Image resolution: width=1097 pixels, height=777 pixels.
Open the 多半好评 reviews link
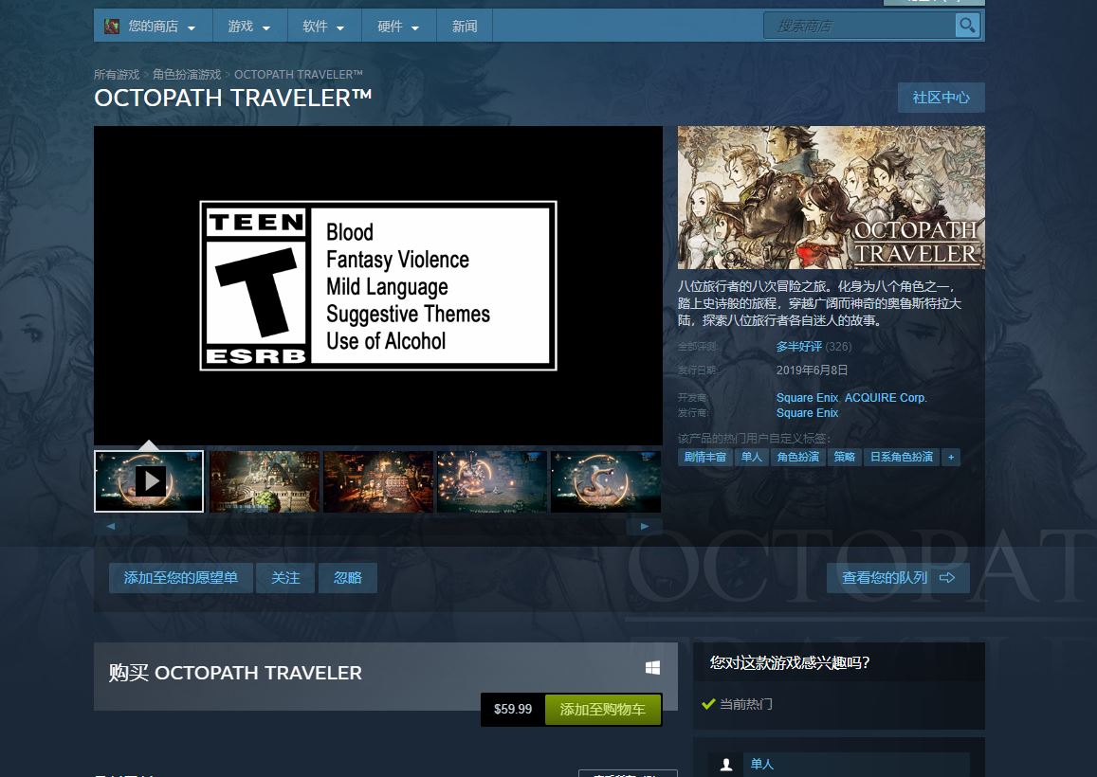tap(799, 346)
